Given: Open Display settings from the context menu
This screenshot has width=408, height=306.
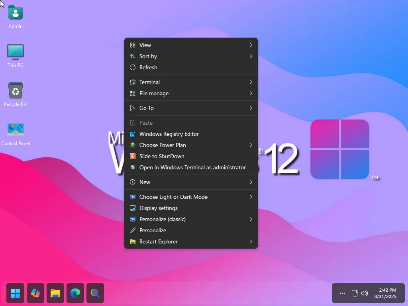Looking at the screenshot, I should pos(191,208).
